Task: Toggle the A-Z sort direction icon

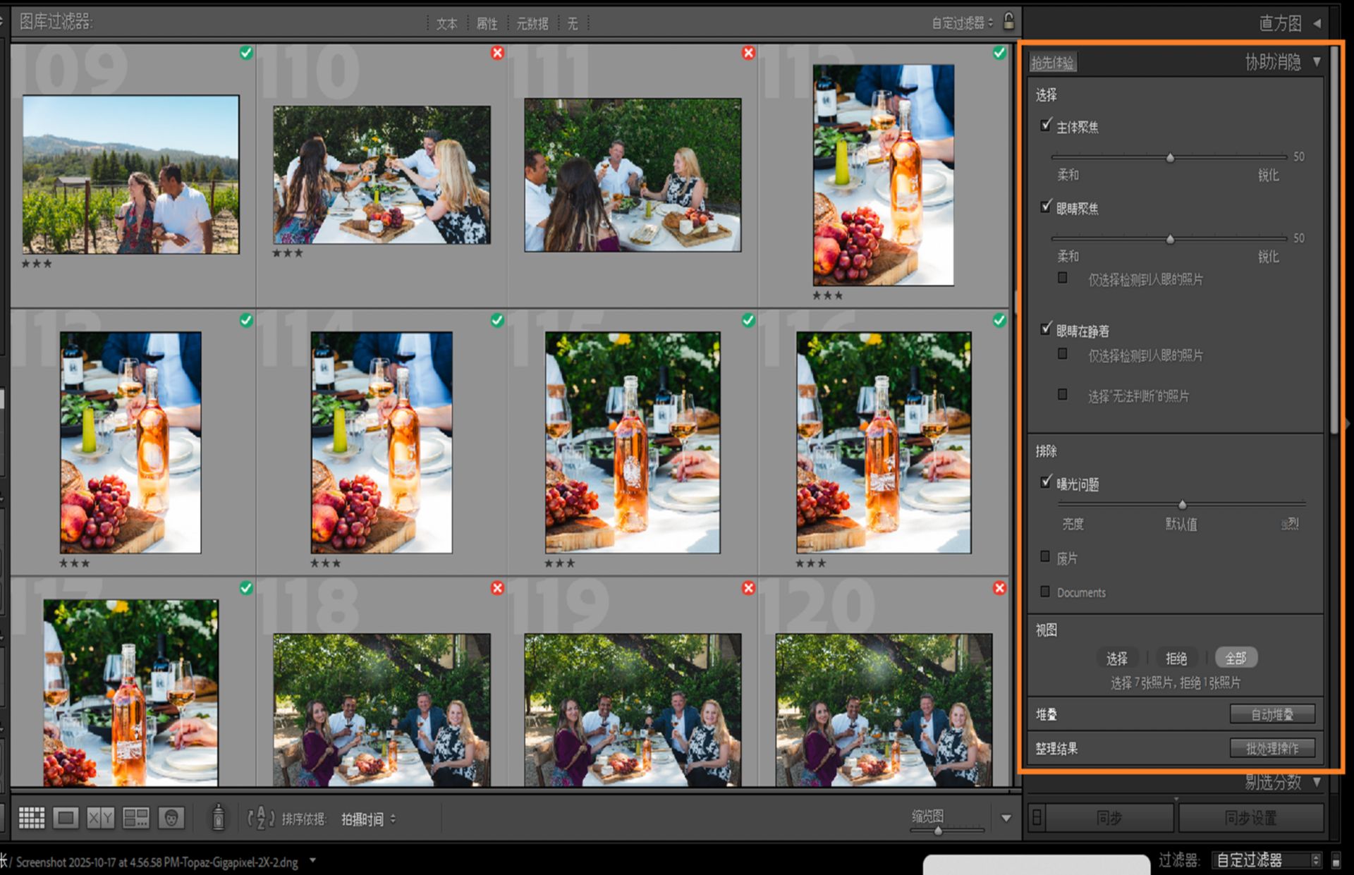Action: (x=260, y=819)
